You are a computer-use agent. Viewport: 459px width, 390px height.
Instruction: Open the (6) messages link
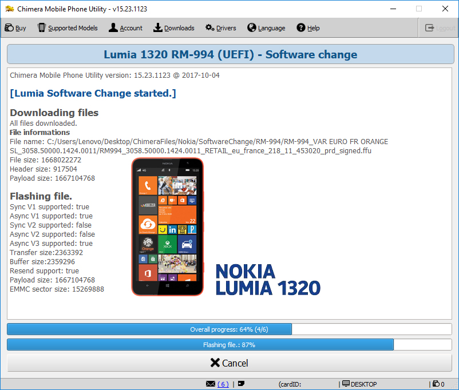point(222,384)
